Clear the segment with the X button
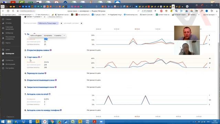The width and height of the screenshot is (220, 124). point(45,17)
